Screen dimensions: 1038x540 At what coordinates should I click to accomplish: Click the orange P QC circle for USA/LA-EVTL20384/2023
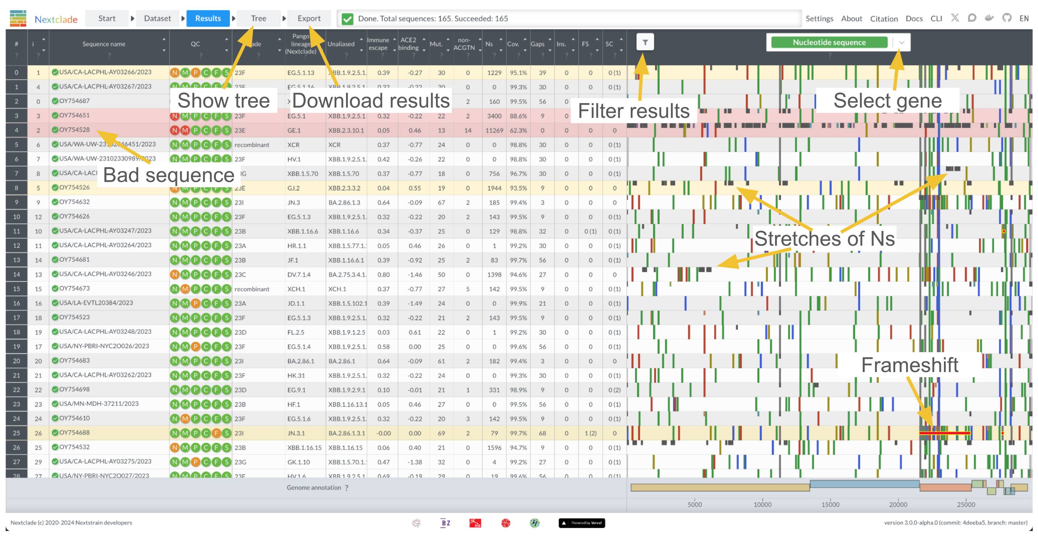point(196,304)
